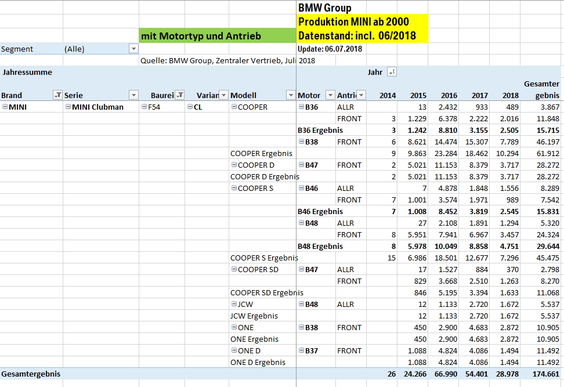Select the Gesamtergebnis column header

[x=541, y=89]
